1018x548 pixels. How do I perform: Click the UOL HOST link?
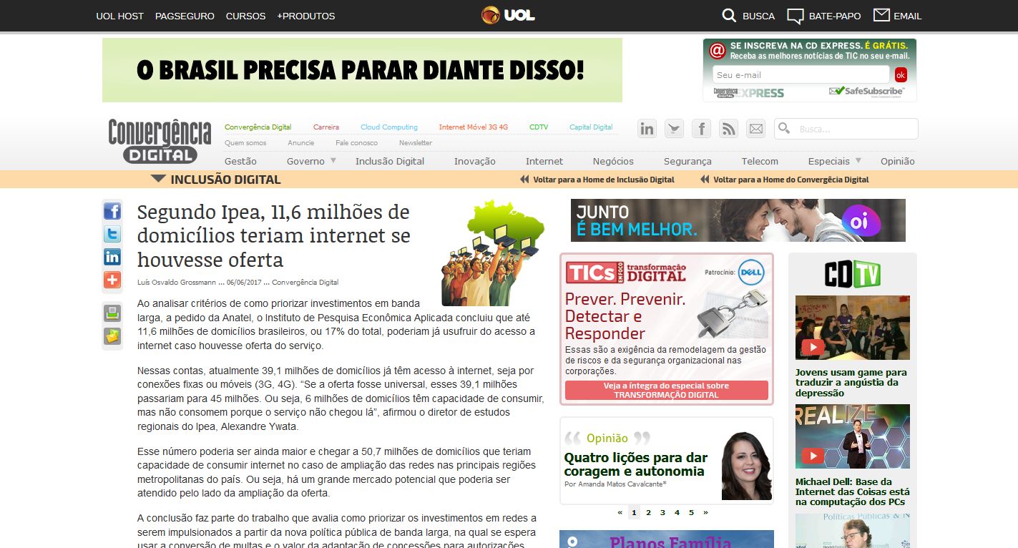[x=120, y=16]
